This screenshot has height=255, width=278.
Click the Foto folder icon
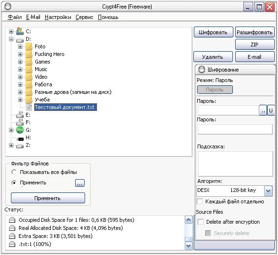[29, 46]
